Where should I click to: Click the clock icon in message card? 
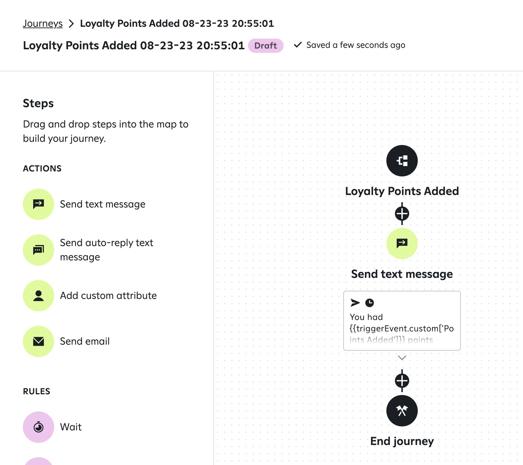click(x=370, y=303)
